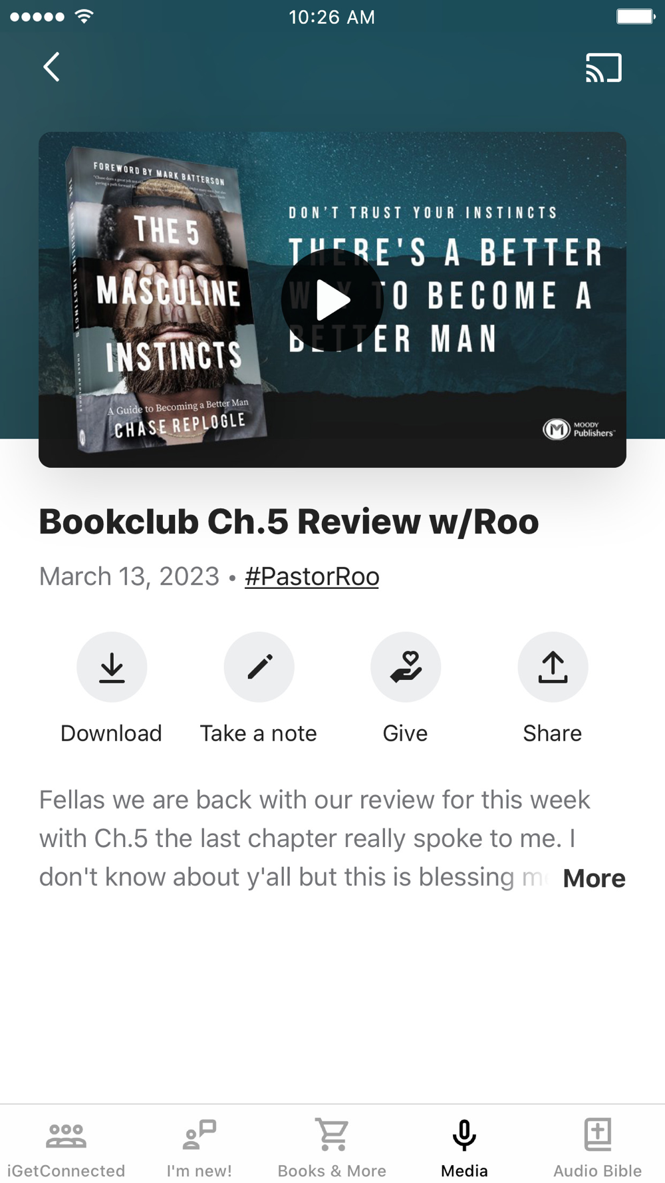This screenshot has width=665, height=1183.
Task: Tap the Share upload icon
Action: click(x=553, y=667)
